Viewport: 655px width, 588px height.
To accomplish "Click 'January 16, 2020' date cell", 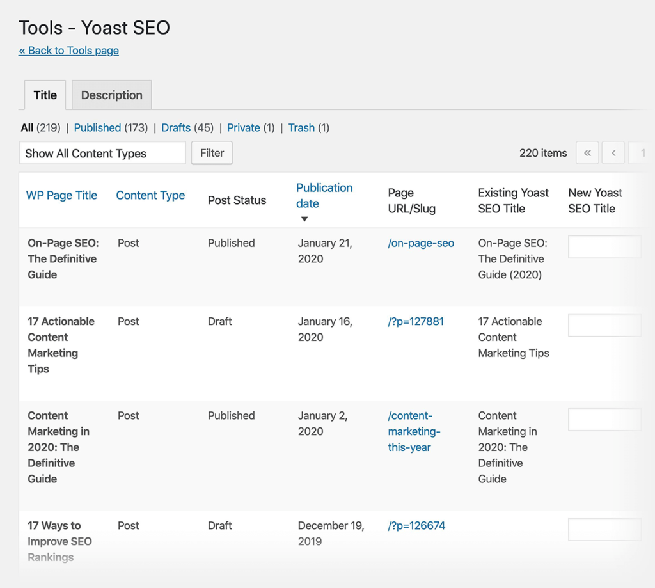I will (x=325, y=330).
